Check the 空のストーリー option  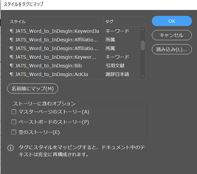tap(14, 132)
